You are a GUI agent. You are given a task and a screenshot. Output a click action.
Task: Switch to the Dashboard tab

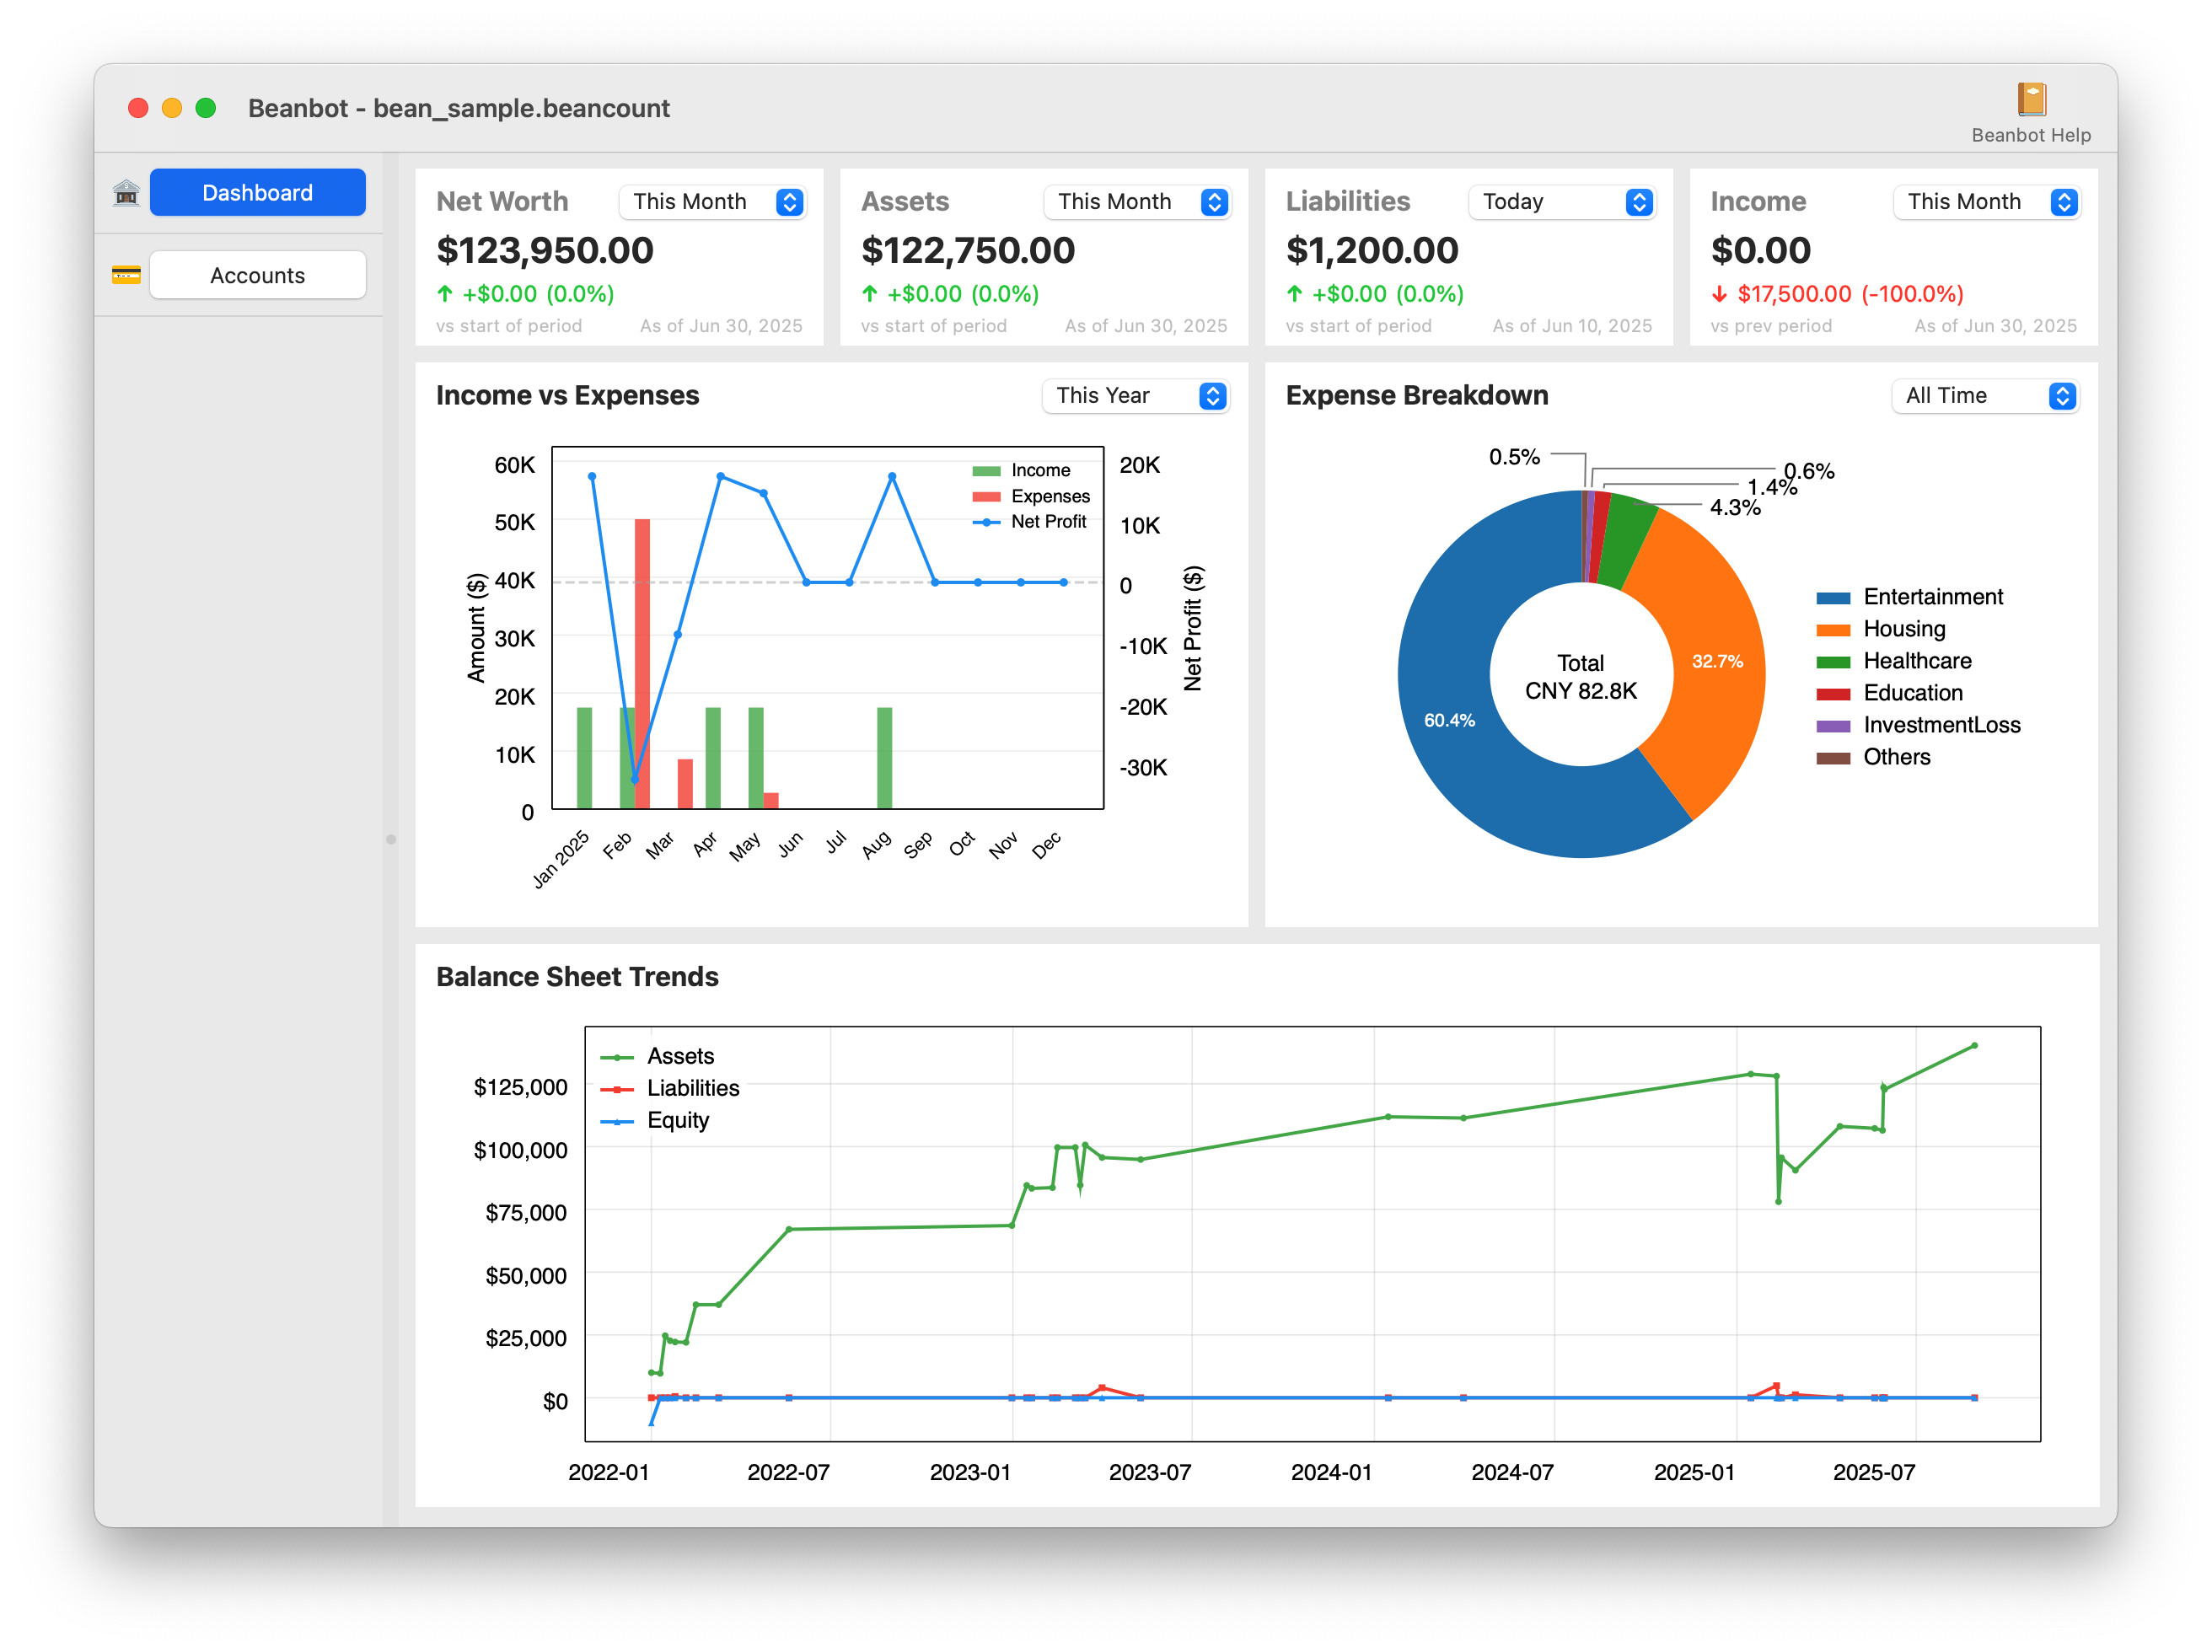[257, 192]
